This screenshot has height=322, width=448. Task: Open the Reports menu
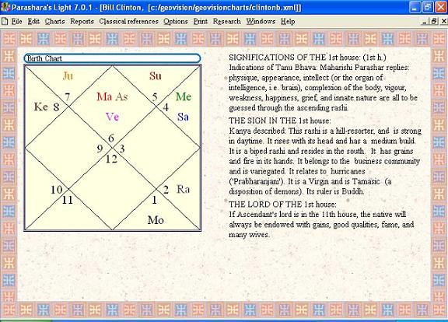(82, 22)
